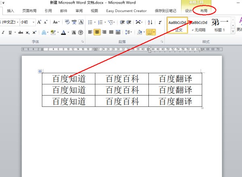Image resolution: width=242 pixels, height=177 pixels.
Task: Switch to the 插入 tab
Action: tap(10, 11)
